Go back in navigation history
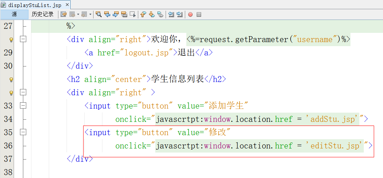This screenshot has height=178, width=383. (72, 15)
